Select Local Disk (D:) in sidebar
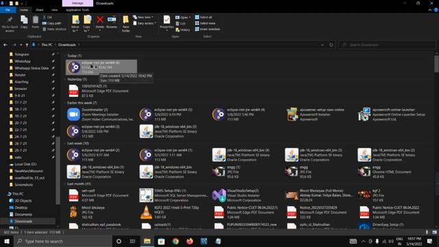Image resolution: width=439 pixels, height=247 pixels. pos(25,164)
